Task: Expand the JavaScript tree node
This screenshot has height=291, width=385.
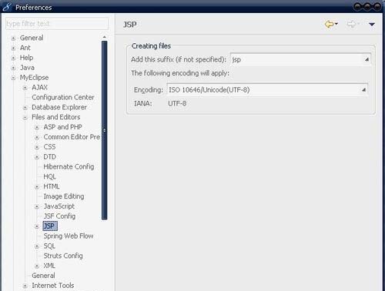Action: tap(37, 206)
